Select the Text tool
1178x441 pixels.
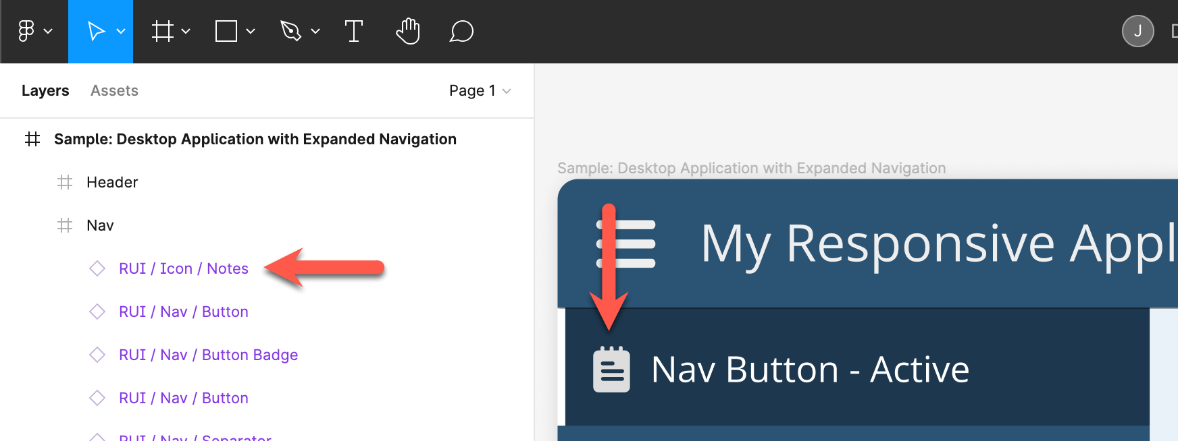(353, 31)
